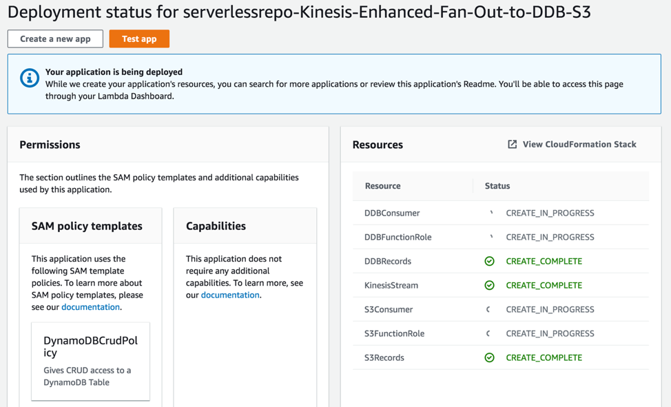Click the KinesisStream resource row name

tap(391, 285)
